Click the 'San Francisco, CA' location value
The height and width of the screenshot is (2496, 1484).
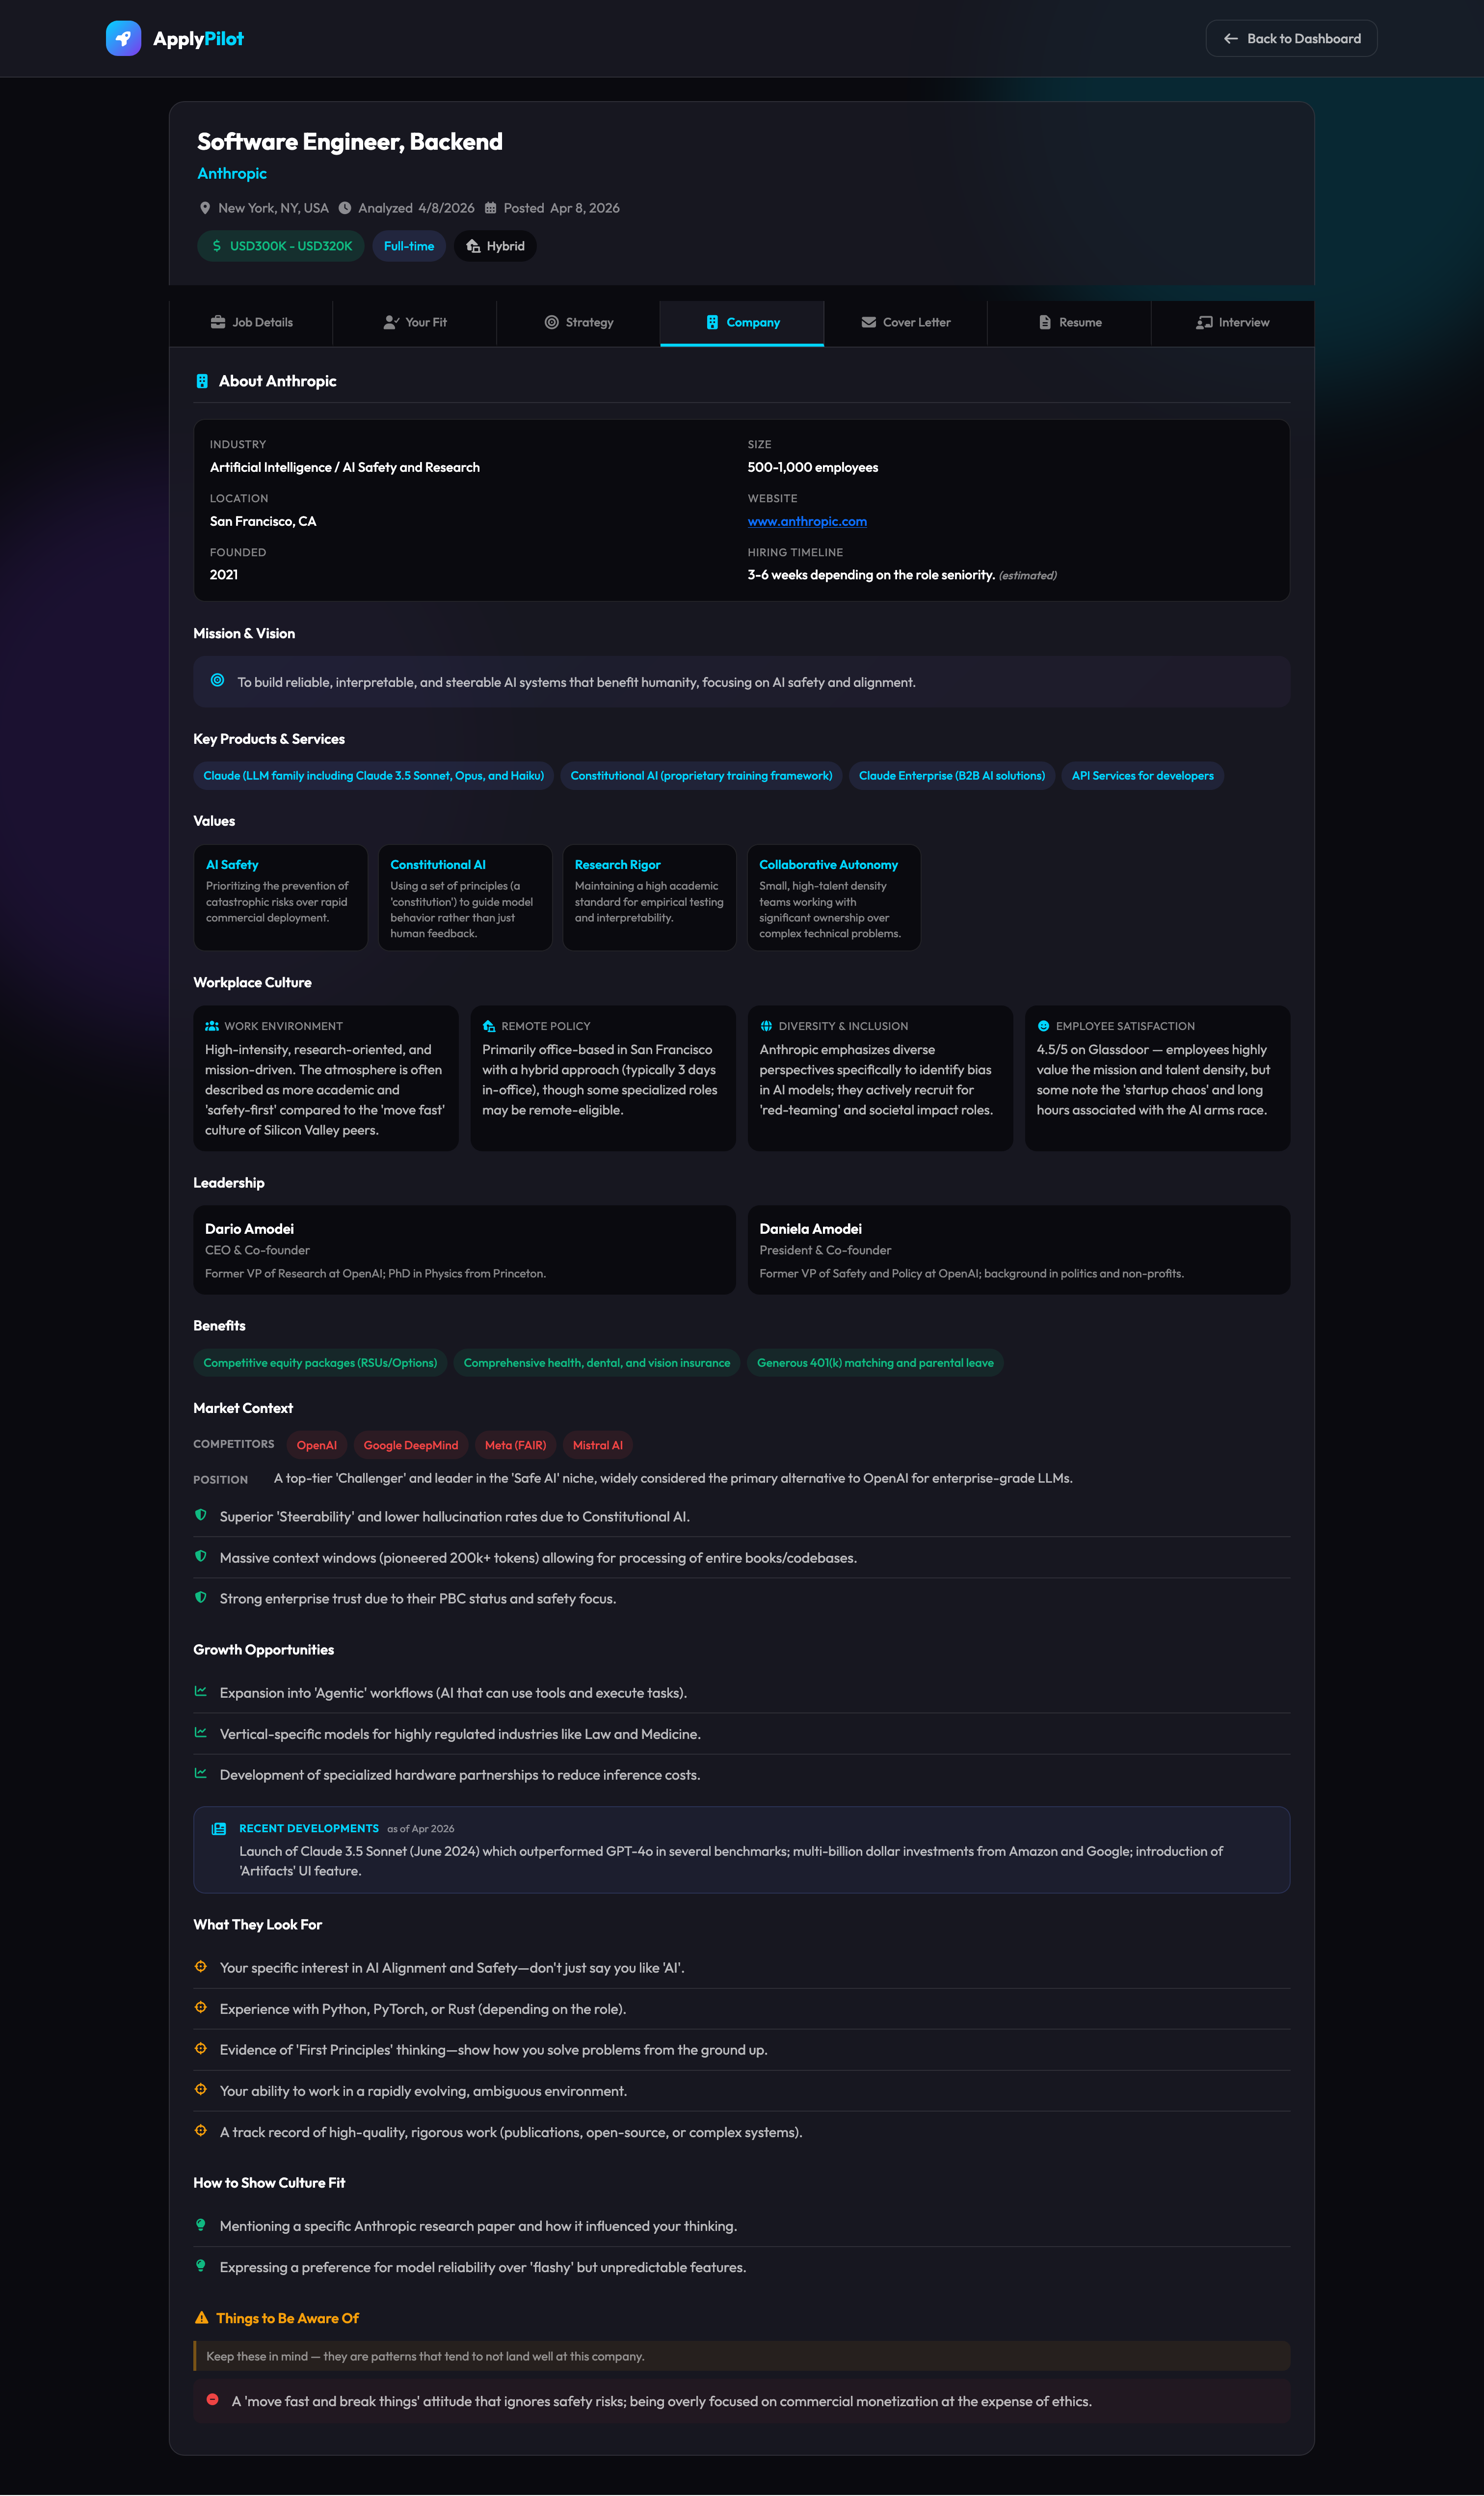263,521
